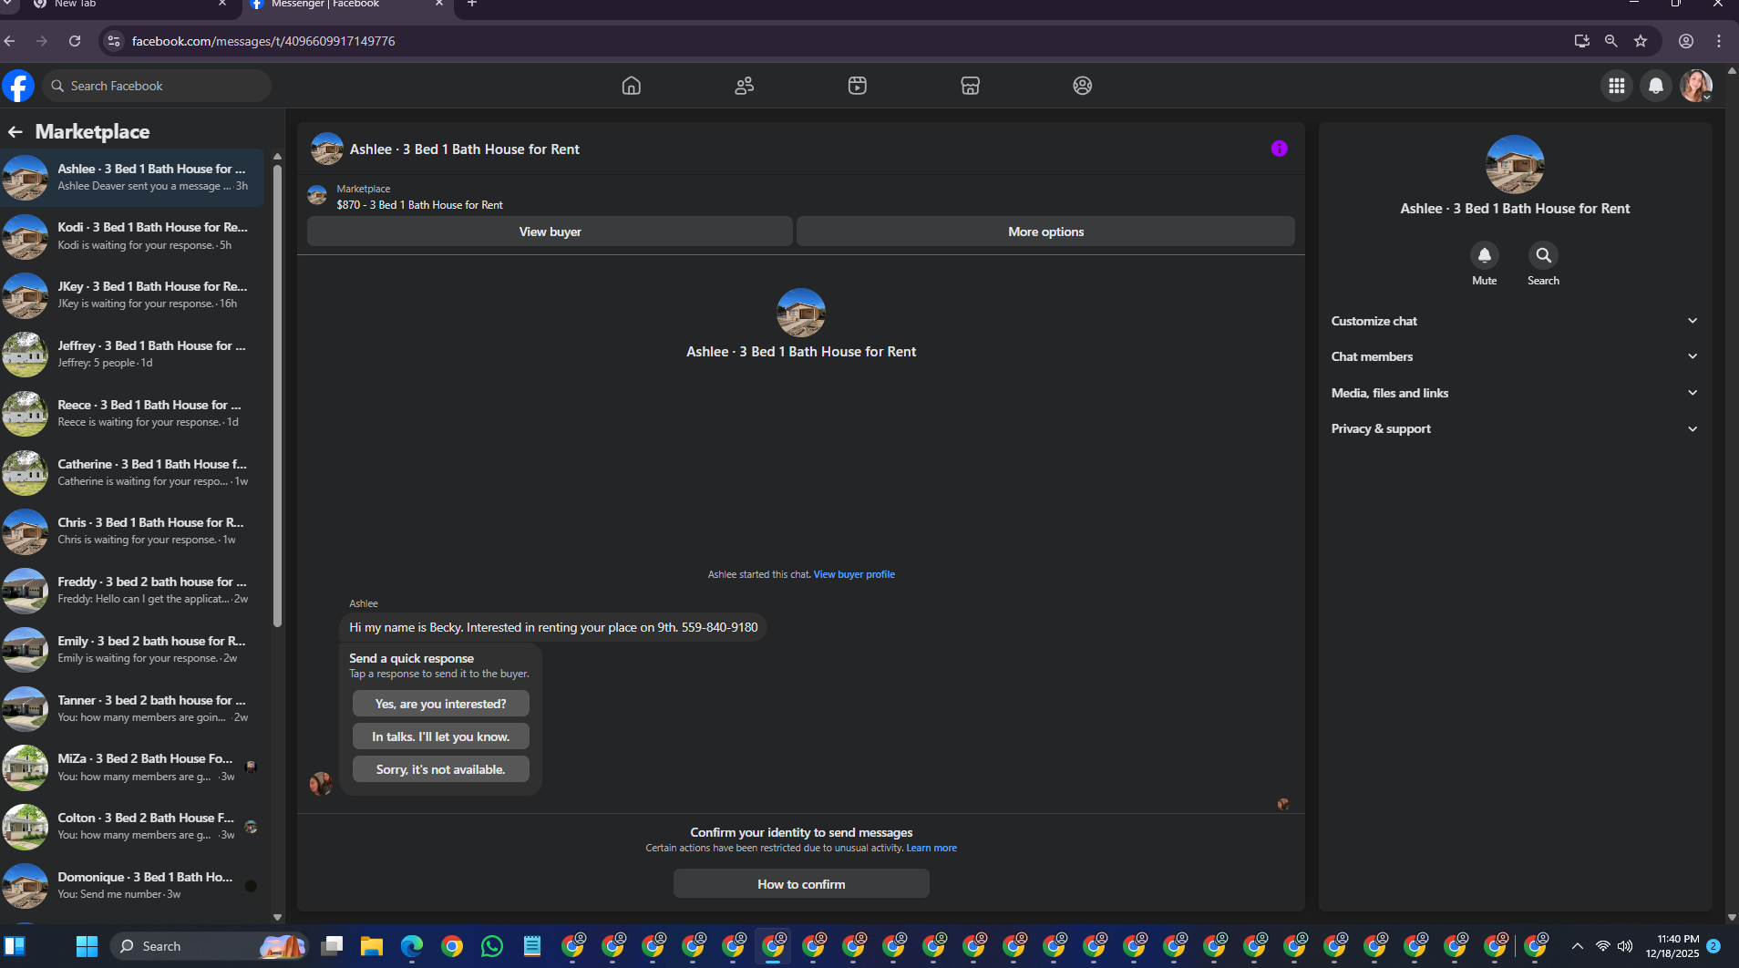Click the house thumbnail in right panel
The height and width of the screenshot is (968, 1739).
pyautogui.click(x=1515, y=165)
